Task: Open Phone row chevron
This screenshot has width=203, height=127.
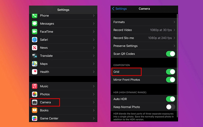Action: pyautogui.click(x=94, y=15)
